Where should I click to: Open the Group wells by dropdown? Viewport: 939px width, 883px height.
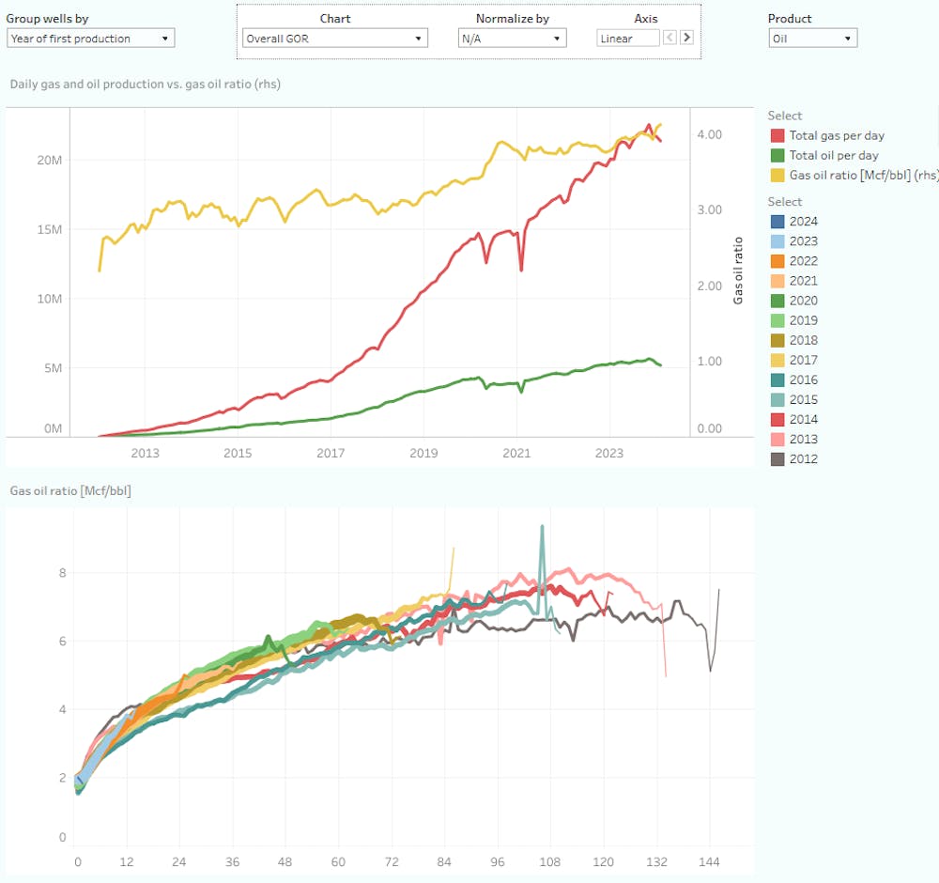tap(90, 39)
